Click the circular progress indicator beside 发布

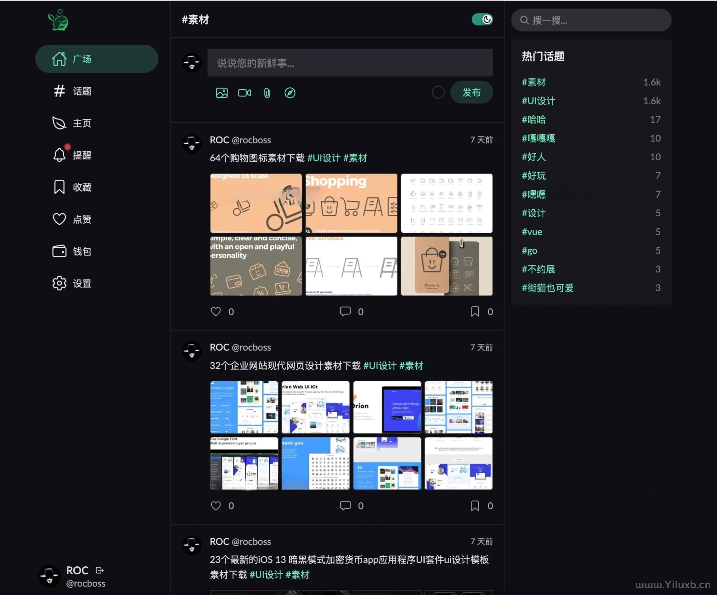438,92
